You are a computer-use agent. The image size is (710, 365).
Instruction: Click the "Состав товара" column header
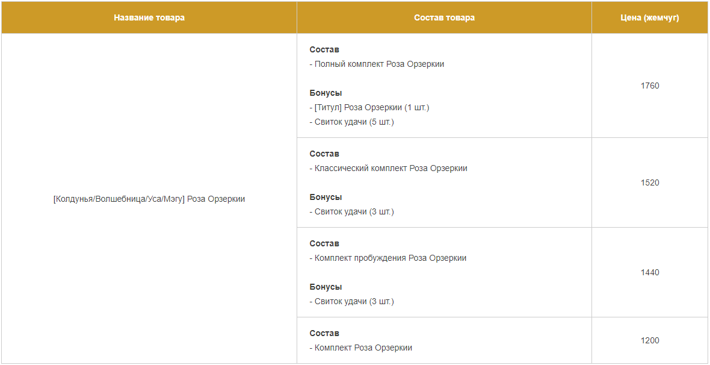444,17
